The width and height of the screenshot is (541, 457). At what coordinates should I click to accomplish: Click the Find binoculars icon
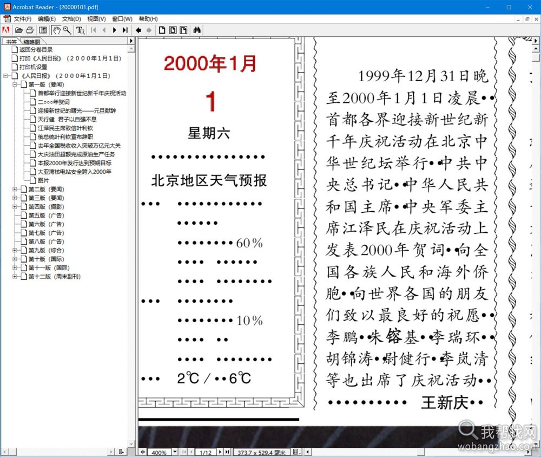(x=197, y=30)
